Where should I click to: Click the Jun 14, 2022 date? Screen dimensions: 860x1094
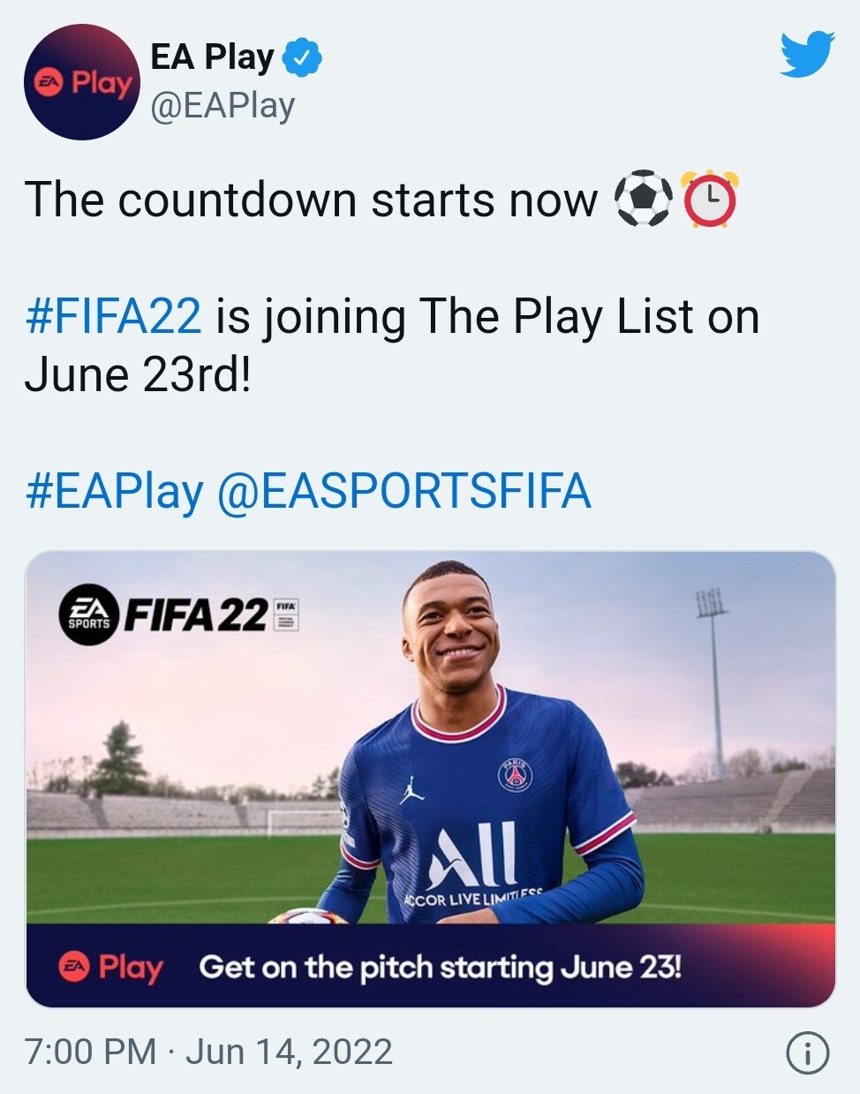289,1052
